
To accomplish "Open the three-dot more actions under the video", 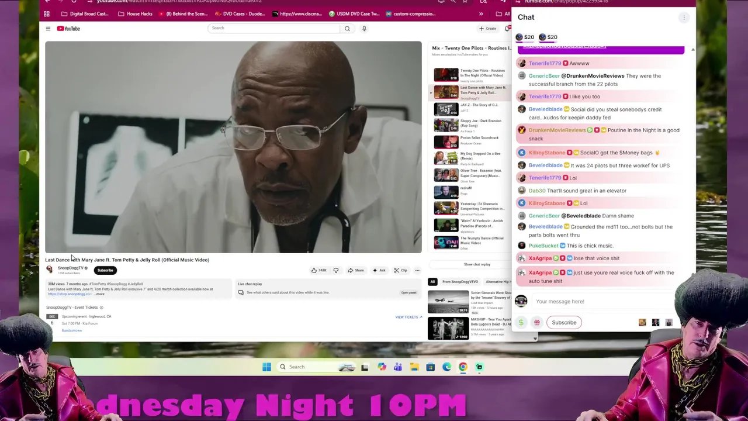I will pos(417,270).
